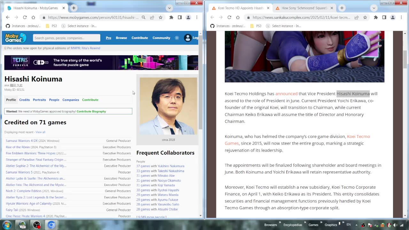Open Extensions puzzle icon in the Sankaku Complex window

tap(376, 17)
